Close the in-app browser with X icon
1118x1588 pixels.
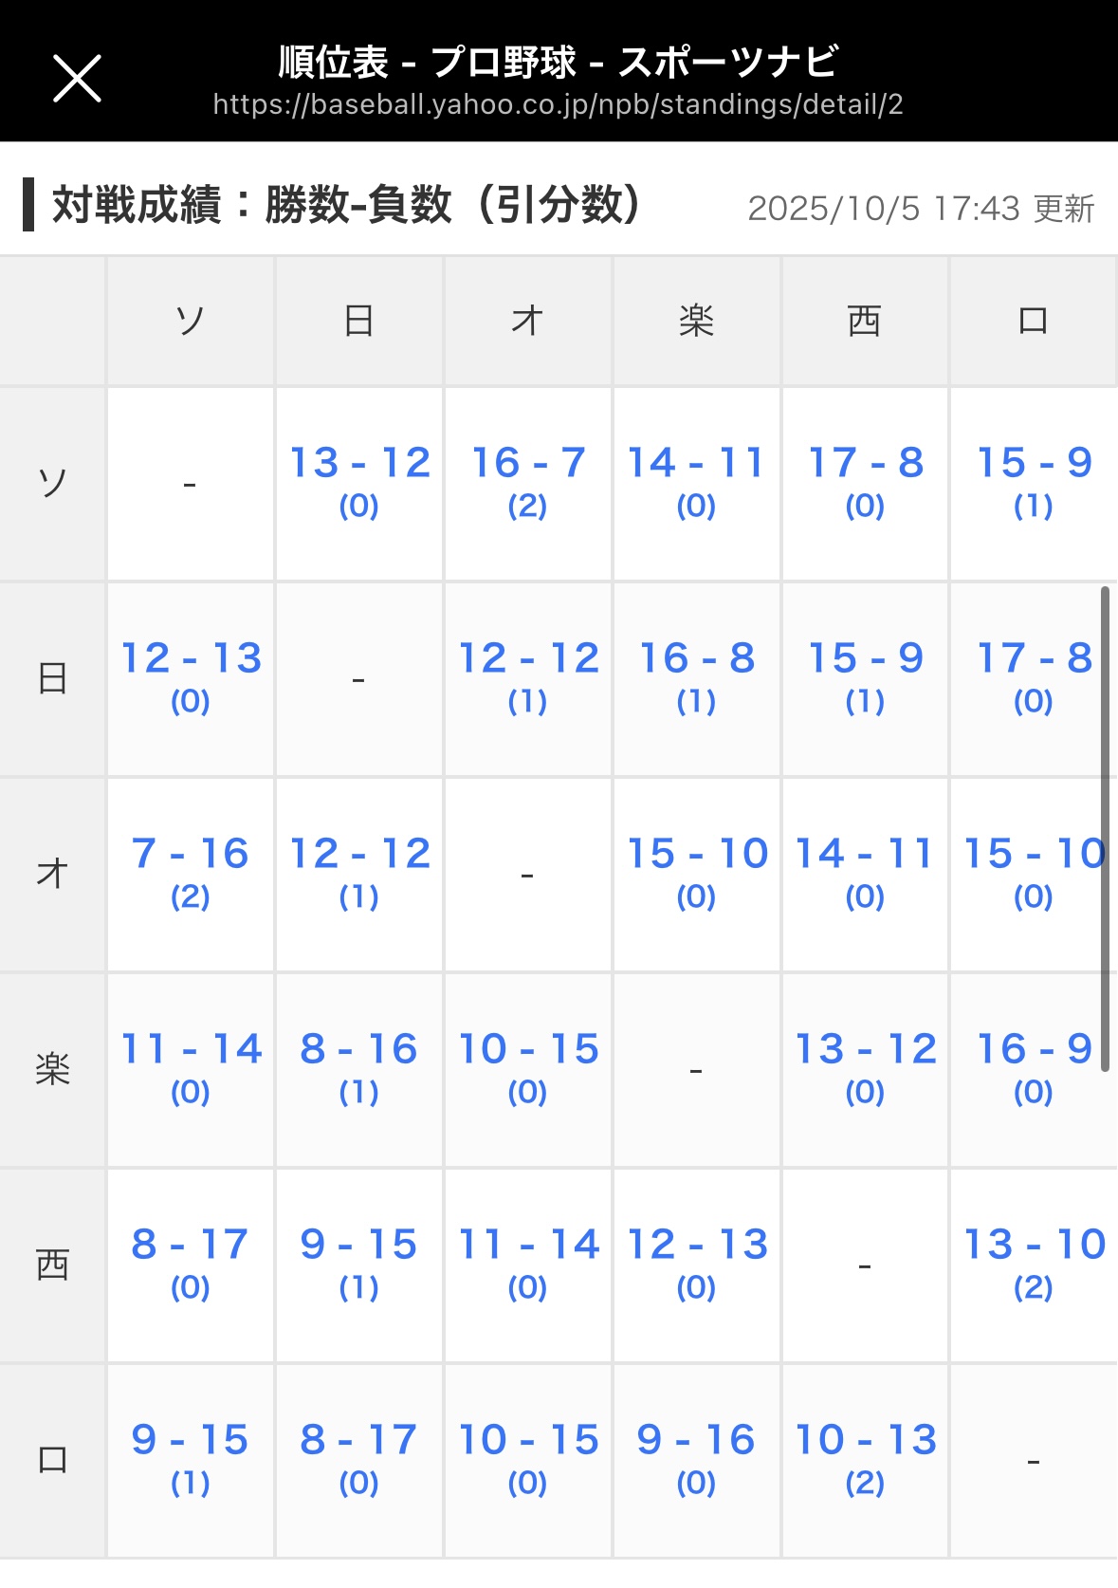(x=77, y=78)
